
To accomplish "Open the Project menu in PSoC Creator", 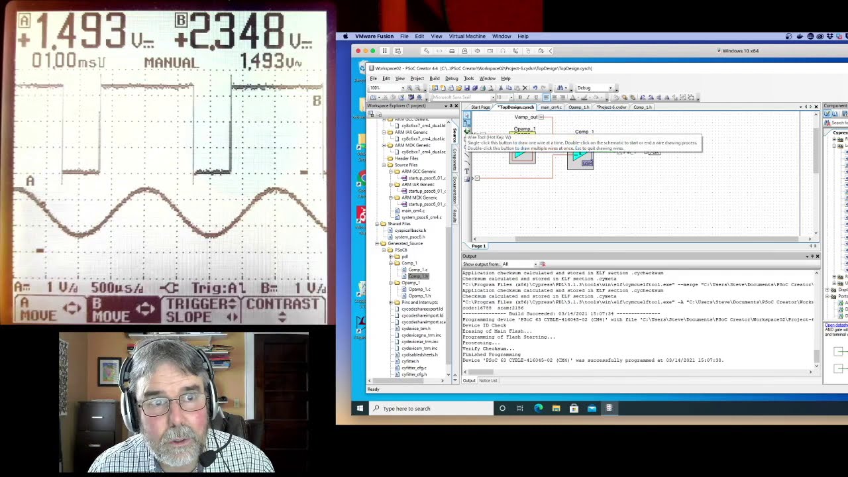I will pos(417,78).
